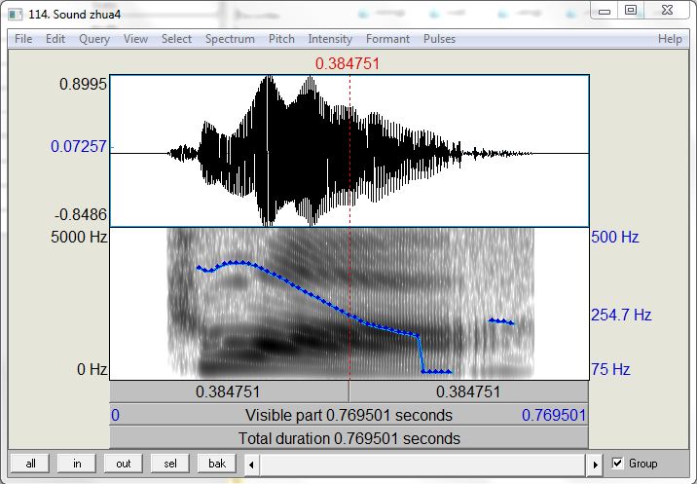
Task: Click the low pitch points near 75 Hz
Action: pos(436,371)
